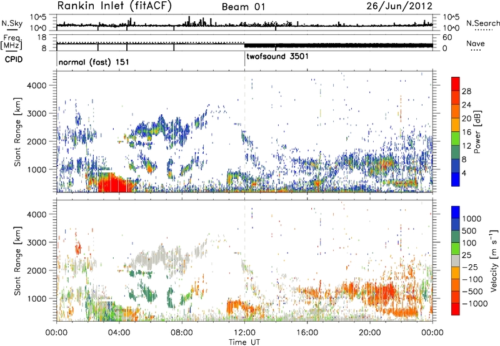Click the red top segment of the Power colorbar
The height and width of the screenshot is (346, 500).
click(456, 84)
